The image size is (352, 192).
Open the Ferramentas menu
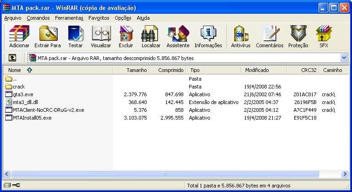pos(69,18)
